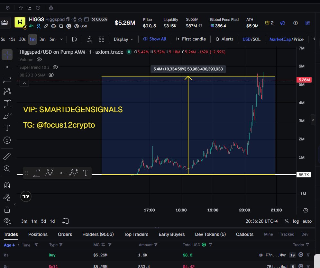Filter trades by Trader column
Screen dimensions: 320x268
[x=307, y=245]
